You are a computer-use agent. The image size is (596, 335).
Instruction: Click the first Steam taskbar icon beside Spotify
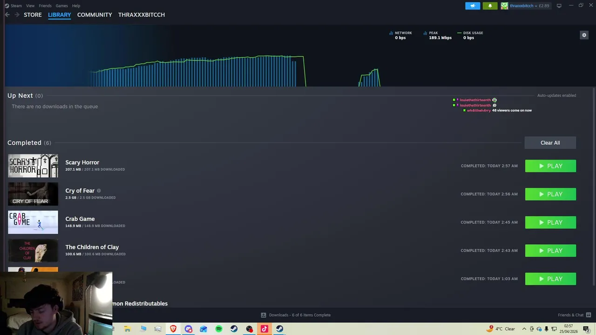tap(234, 329)
